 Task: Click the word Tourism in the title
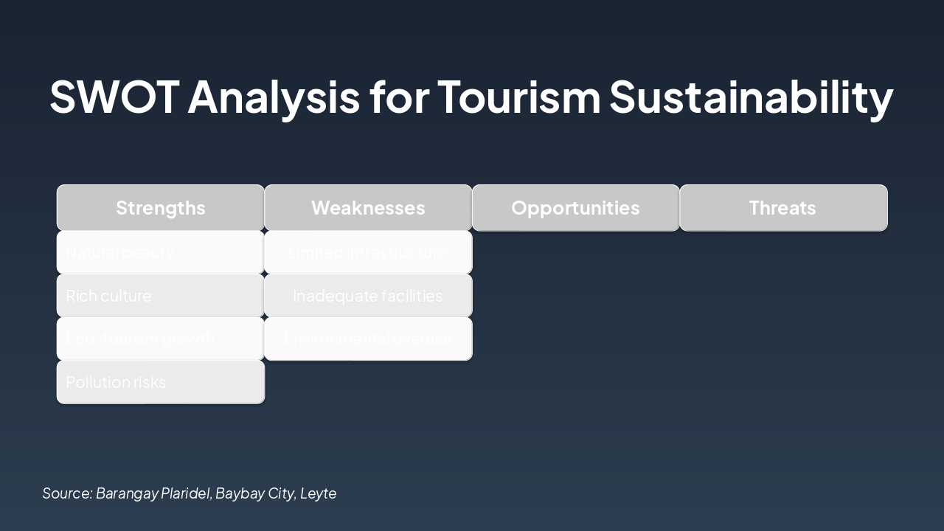(518, 97)
